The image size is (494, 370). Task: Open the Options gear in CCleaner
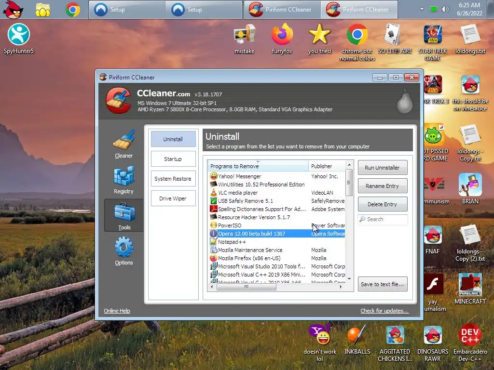coord(124,251)
